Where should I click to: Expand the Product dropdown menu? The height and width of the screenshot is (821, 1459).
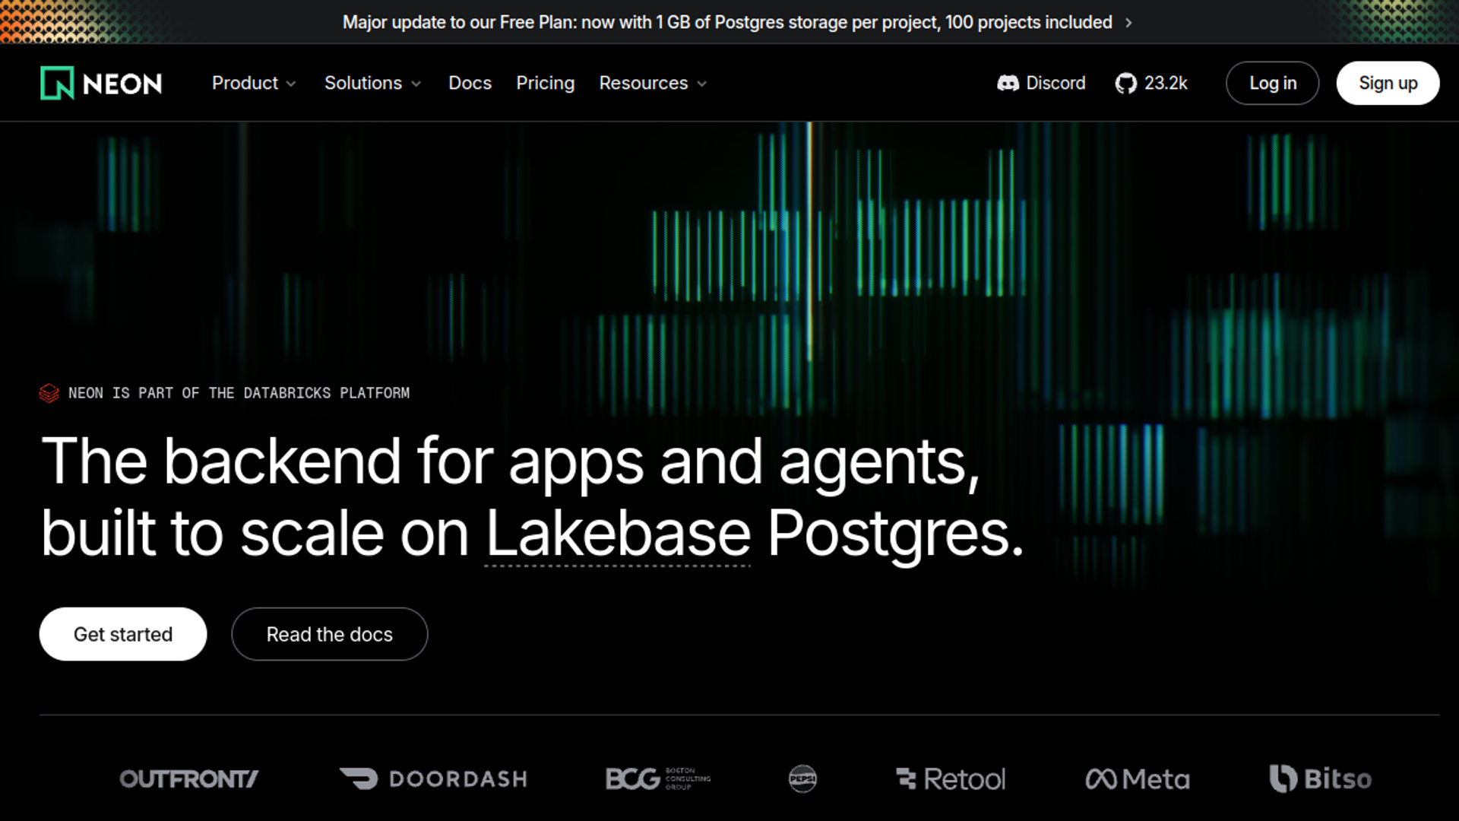coord(254,83)
